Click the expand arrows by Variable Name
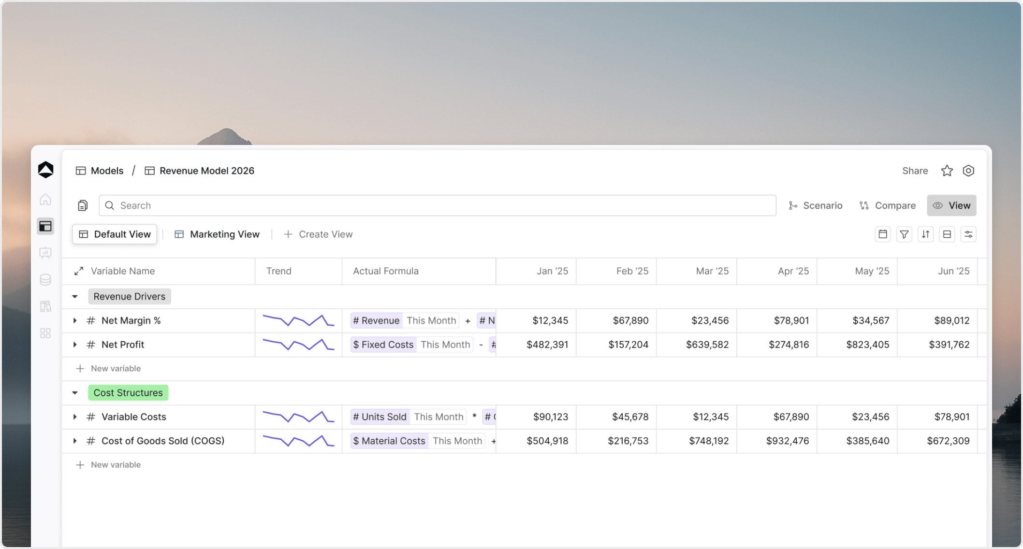 (x=79, y=271)
